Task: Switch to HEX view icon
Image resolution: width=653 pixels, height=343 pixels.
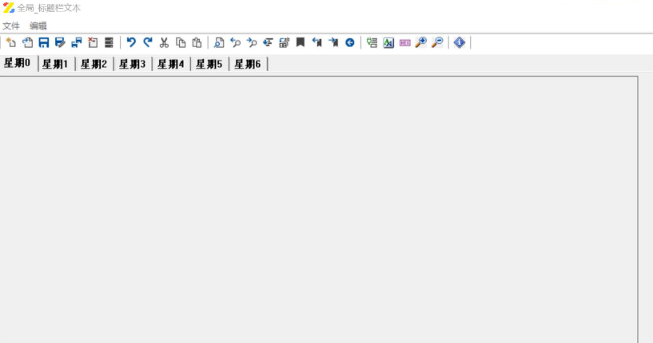Action: point(404,42)
